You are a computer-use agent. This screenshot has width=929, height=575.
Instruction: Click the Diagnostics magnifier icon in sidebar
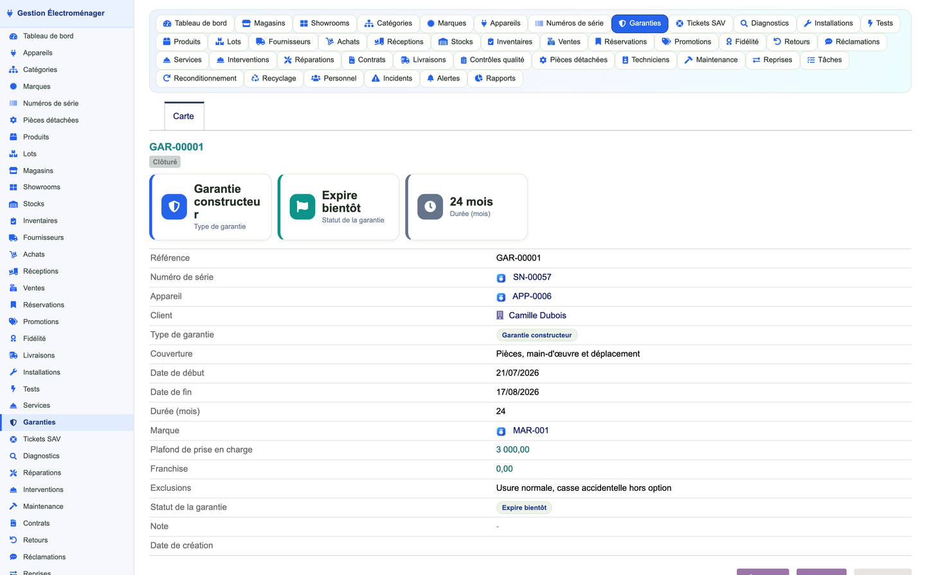(x=13, y=456)
